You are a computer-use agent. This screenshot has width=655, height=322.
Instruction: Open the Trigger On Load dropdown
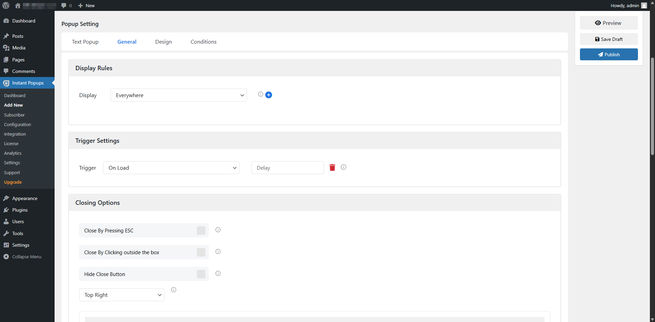tap(171, 168)
